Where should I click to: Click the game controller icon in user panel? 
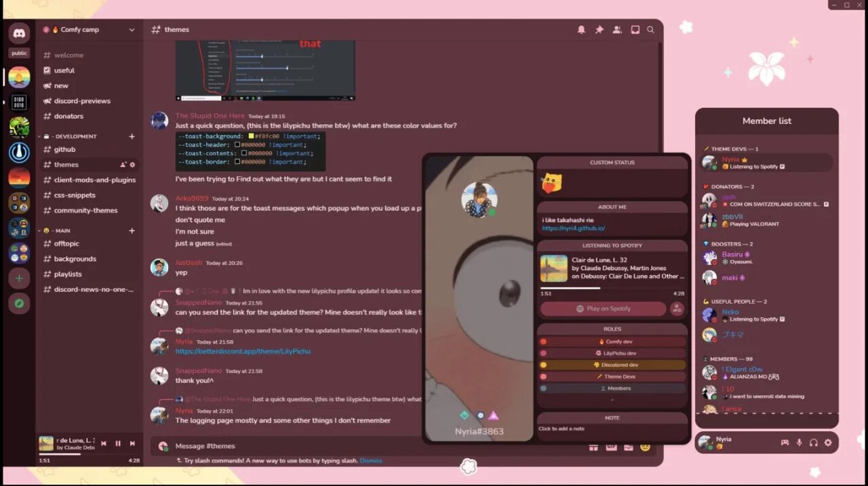click(785, 443)
